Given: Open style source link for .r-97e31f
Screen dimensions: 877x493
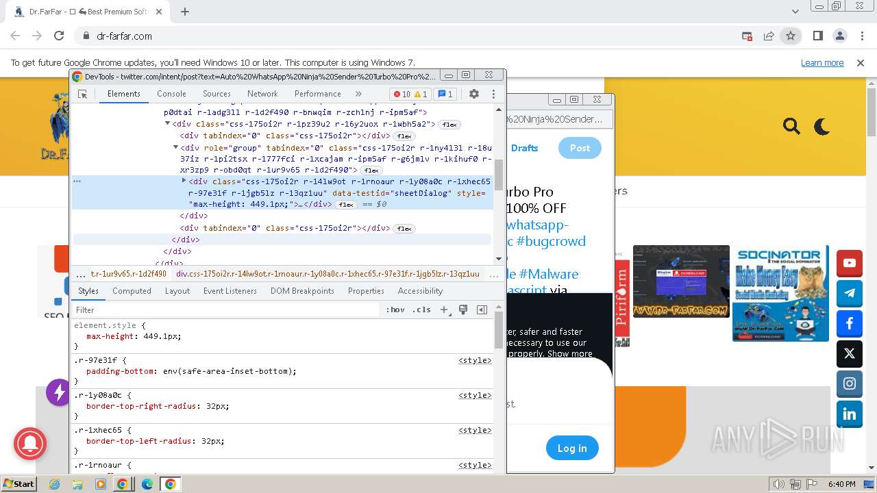Looking at the screenshot, I should pos(475,360).
